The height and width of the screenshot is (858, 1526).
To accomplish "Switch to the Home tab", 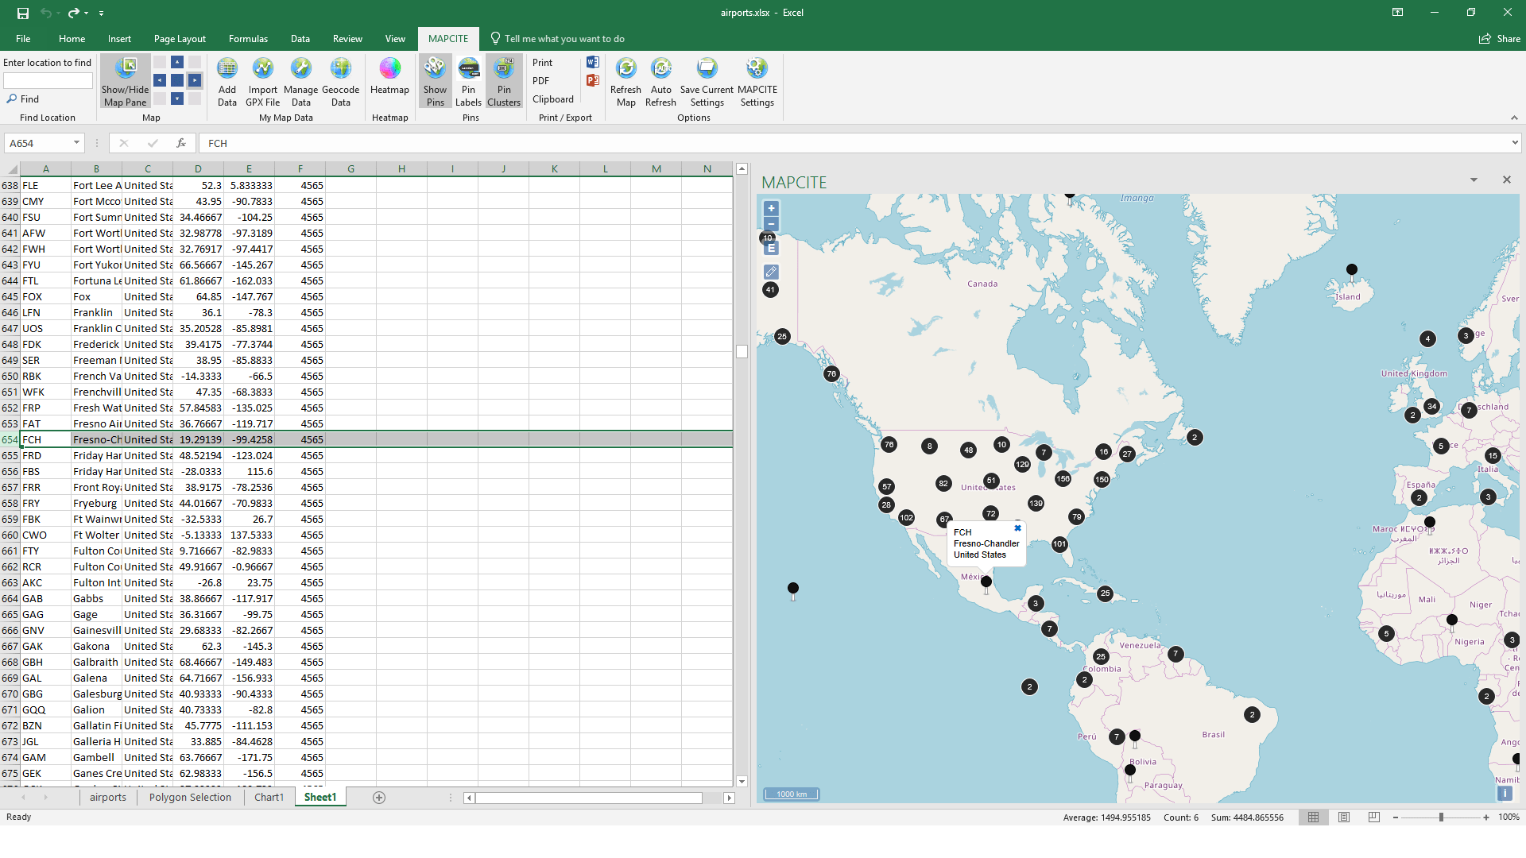I will point(72,39).
